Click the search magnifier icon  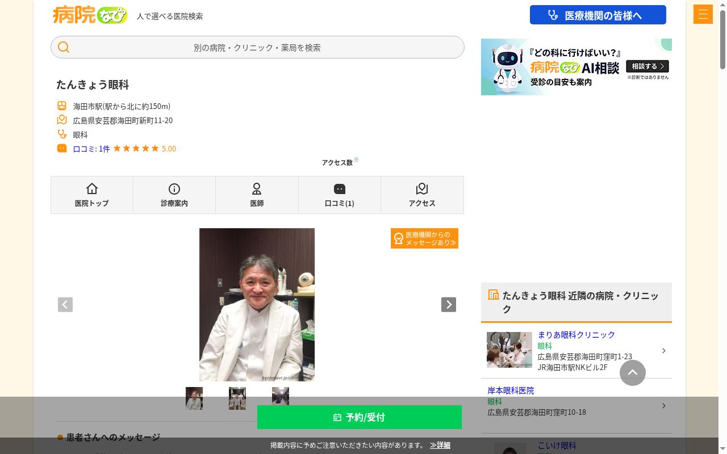64,47
